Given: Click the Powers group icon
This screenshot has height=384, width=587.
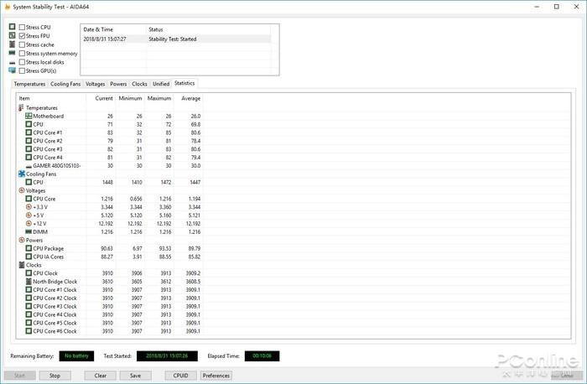Looking at the screenshot, I should (x=21, y=240).
